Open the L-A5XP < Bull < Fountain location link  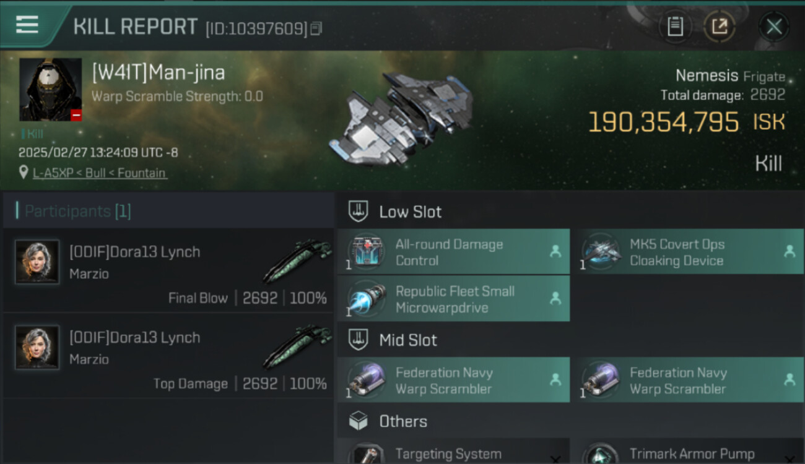[x=99, y=173]
